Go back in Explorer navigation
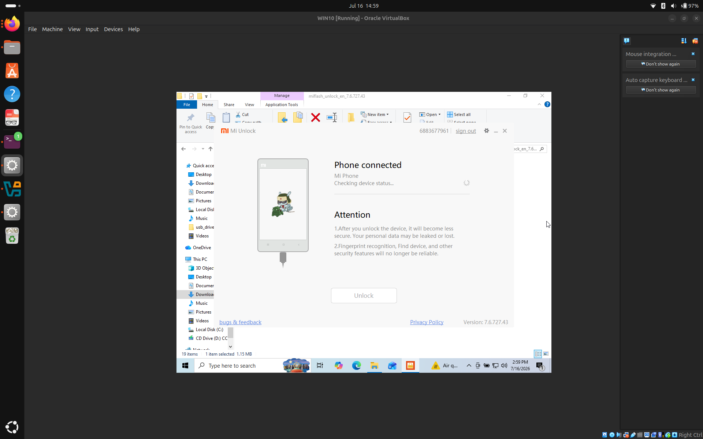Image resolution: width=703 pixels, height=439 pixels. click(x=183, y=149)
